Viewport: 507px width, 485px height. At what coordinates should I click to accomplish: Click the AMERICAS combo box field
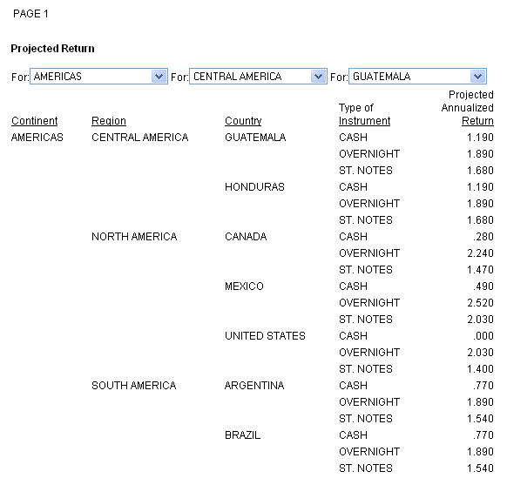(98, 77)
